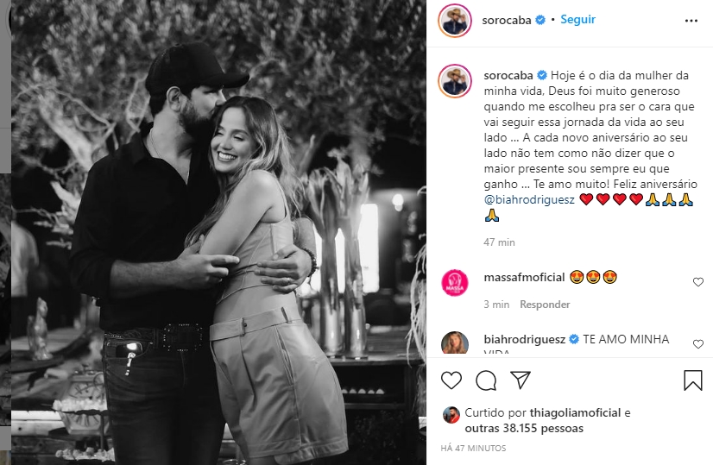This screenshot has height=465, width=713.
Task: Open sorocaba profile picture in header
Action: 454,20
